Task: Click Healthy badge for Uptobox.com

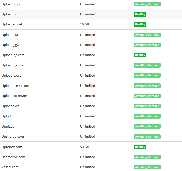Action: tap(140, 147)
